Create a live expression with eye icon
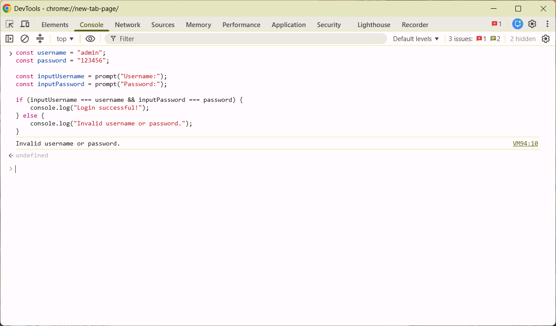Viewport: 556px width, 326px height. pos(90,38)
